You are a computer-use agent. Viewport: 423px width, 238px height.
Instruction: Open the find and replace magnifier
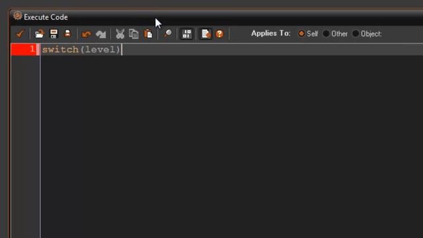pos(167,34)
